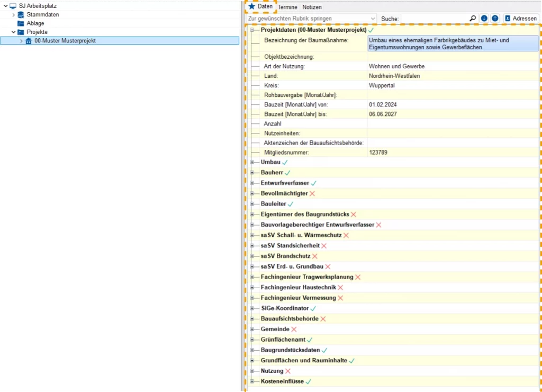The image size is (542, 392).
Task: Click the Mitgliedsnummer value 123789
Action: 378,153
